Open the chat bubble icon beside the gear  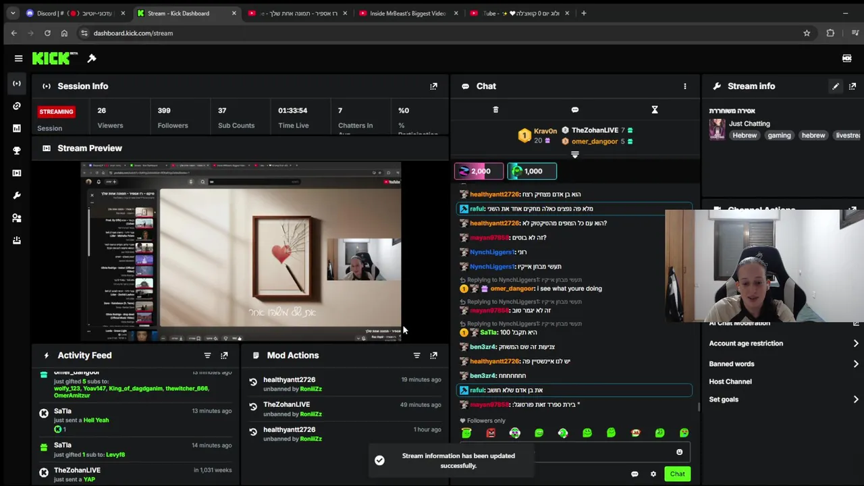coord(634,474)
